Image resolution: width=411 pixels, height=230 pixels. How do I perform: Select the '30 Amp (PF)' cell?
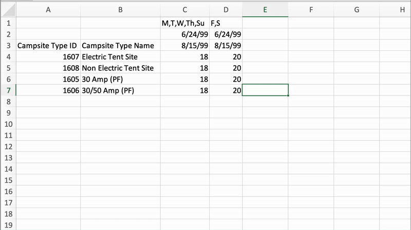point(120,79)
